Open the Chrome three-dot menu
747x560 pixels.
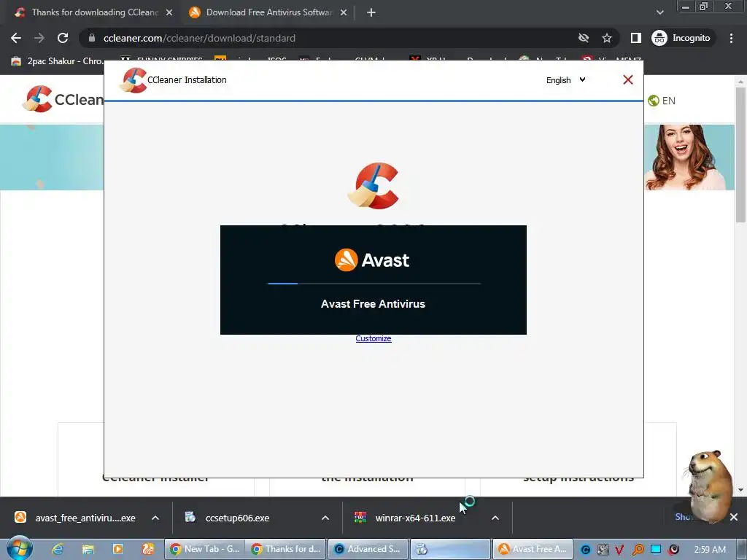tap(731, 38)
